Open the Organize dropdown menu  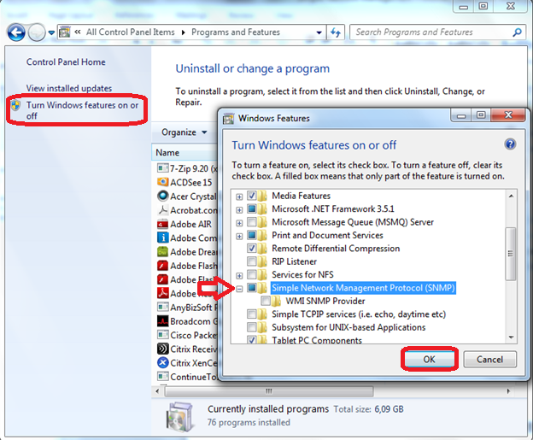(184, 132)
